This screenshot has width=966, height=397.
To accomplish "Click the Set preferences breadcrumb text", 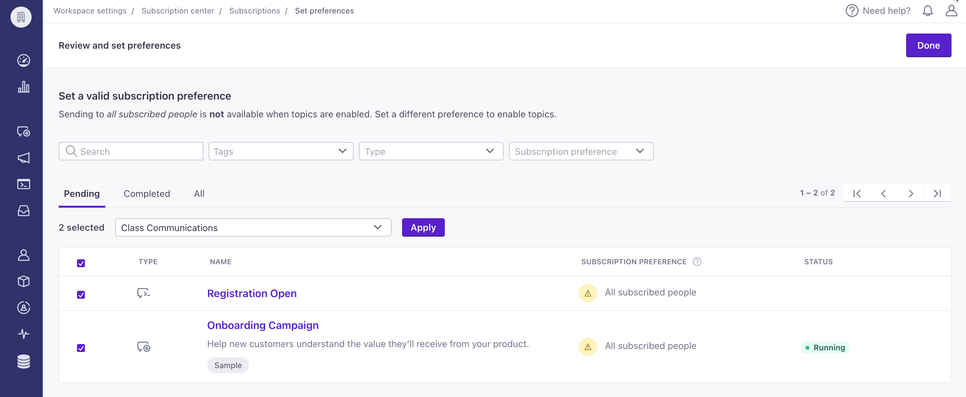I will pos(324,11).
